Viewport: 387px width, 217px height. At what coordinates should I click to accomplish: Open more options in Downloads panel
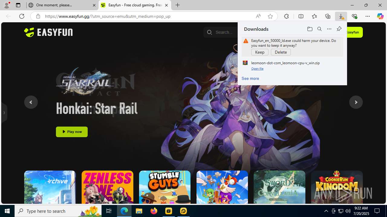tap(329, 29)
